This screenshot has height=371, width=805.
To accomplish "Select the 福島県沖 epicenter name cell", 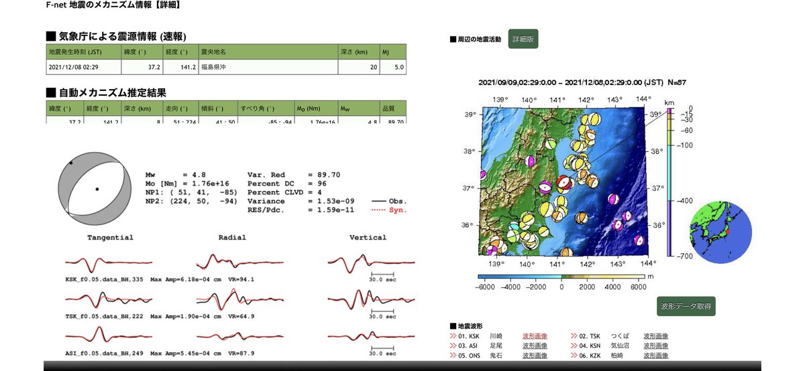I will click(267, 67).
